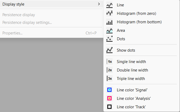
Task: Select the Dots display icon
Action: (109, 39)
